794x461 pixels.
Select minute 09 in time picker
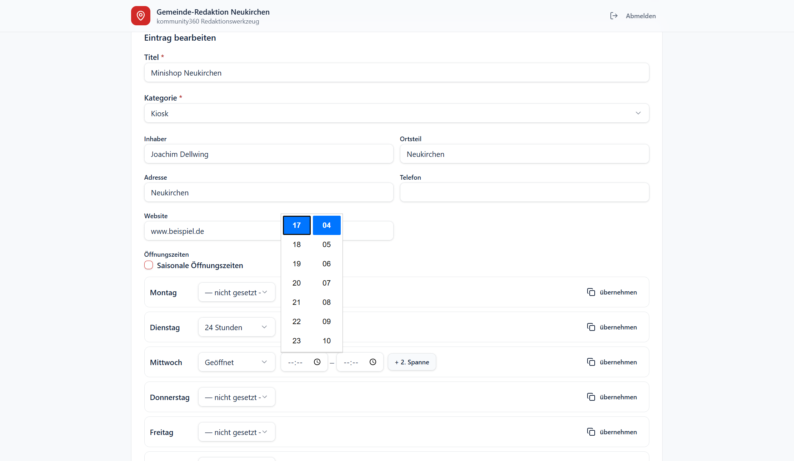point(326,322)
